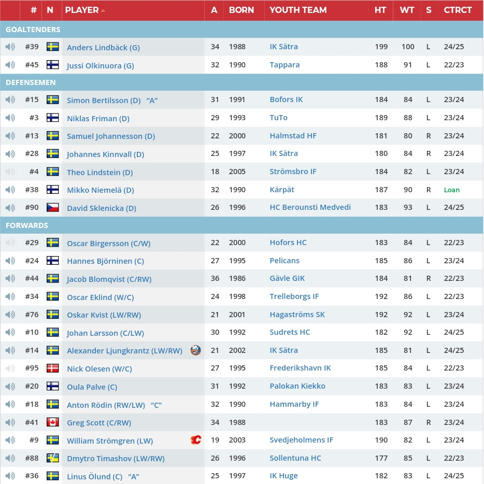Sort by CTRCT contract column
Viewport: 484px width, 484px height.
(x=458, y=10)
